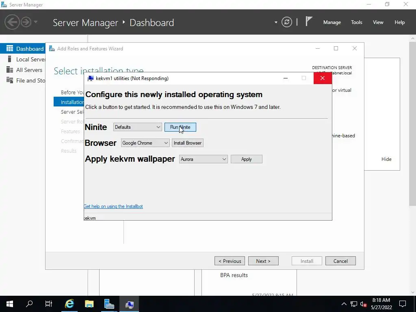Select Dashboard in the left pane

point(23,49)
